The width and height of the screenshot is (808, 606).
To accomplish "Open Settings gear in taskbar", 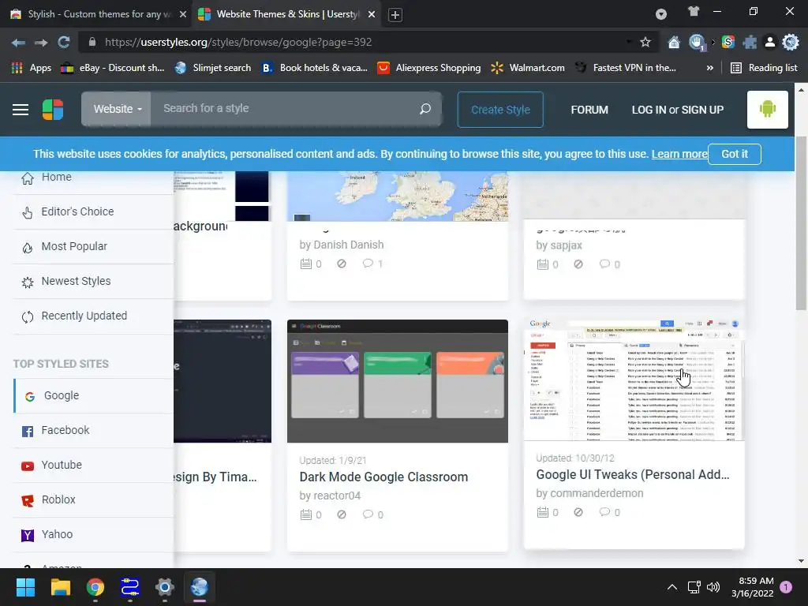I will [x=165, y=587].
